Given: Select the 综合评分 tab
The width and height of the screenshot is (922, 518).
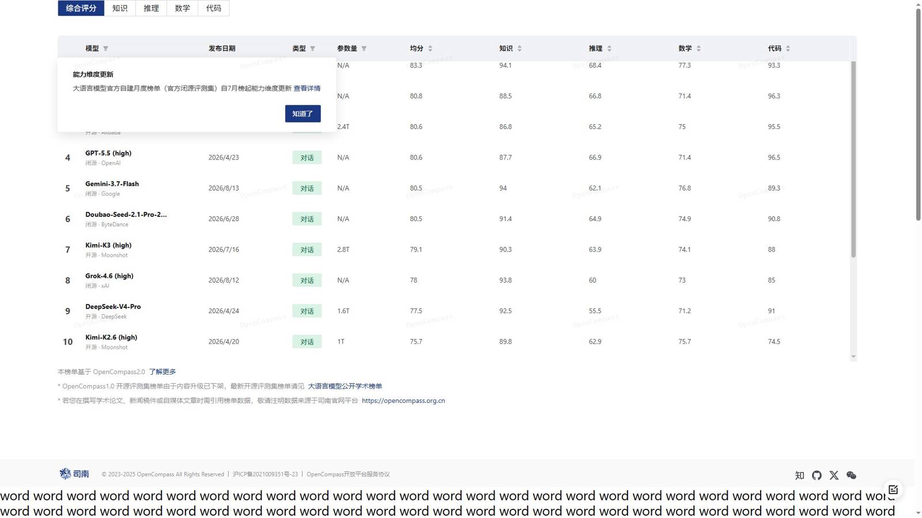Looking at the screenshot, I should click(x=81, y=8).
